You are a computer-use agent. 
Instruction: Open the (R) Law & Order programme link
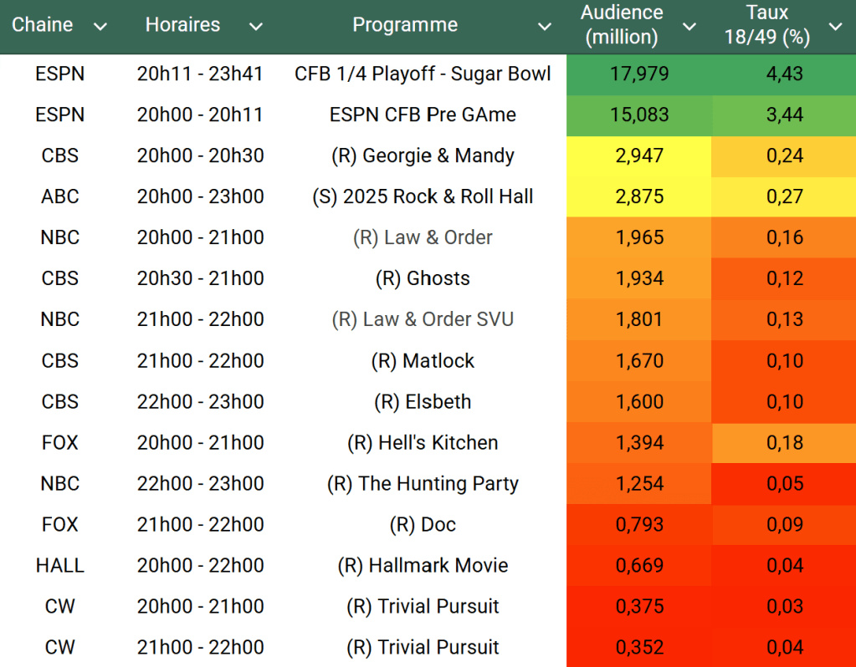[423, 237]
